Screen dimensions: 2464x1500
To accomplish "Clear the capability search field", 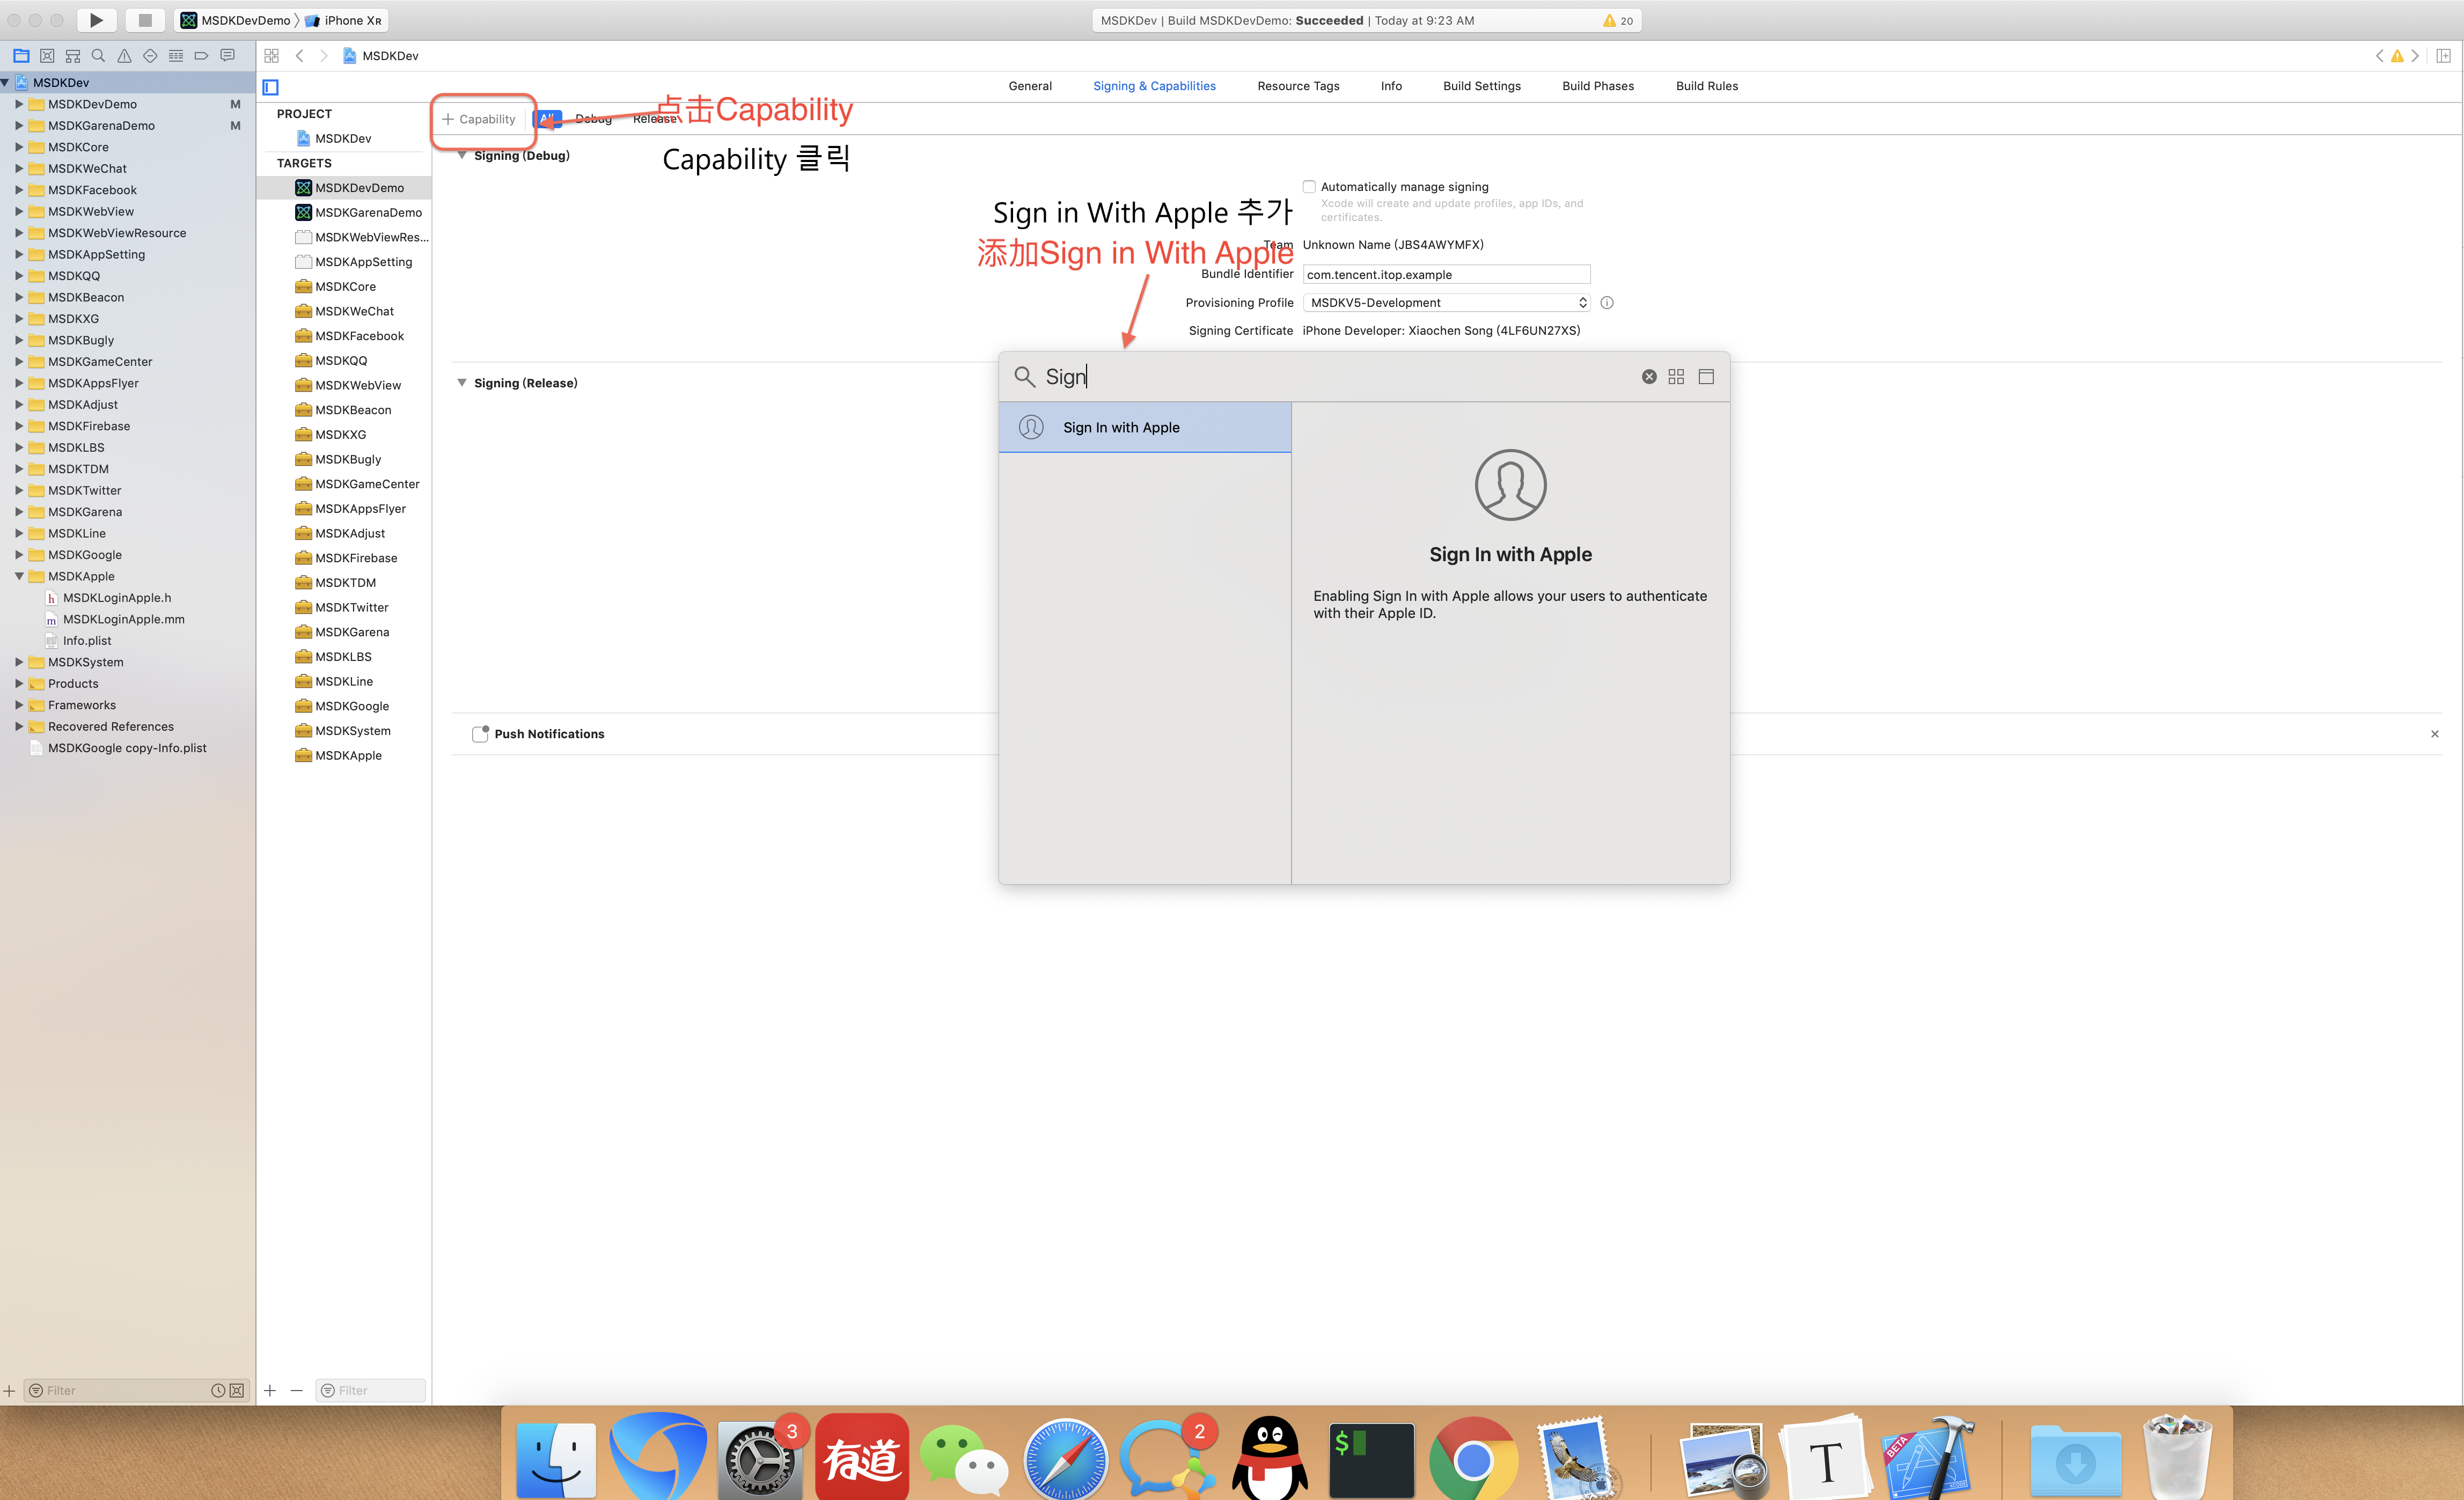I will point(1649,377).
